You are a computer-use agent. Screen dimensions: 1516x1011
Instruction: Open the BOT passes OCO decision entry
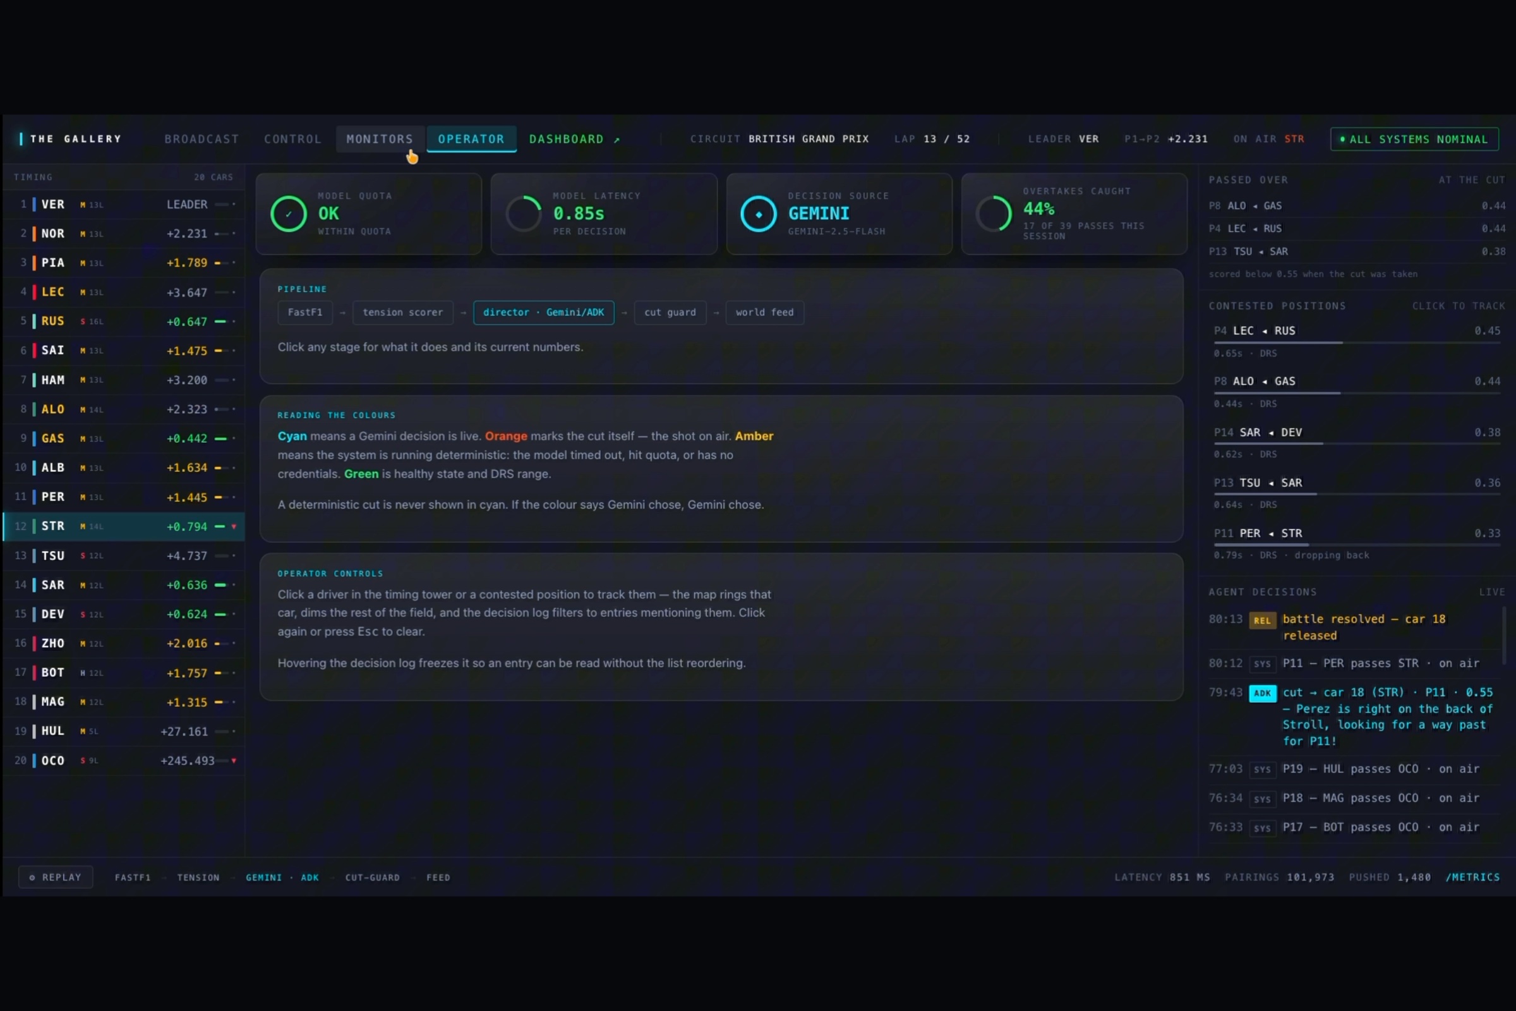click(1354, 827)
